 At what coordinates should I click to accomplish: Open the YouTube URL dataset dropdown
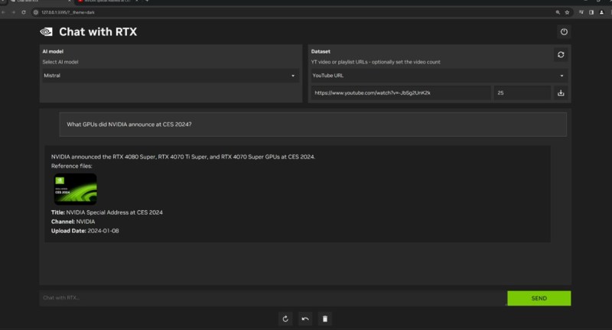point(439,76)
